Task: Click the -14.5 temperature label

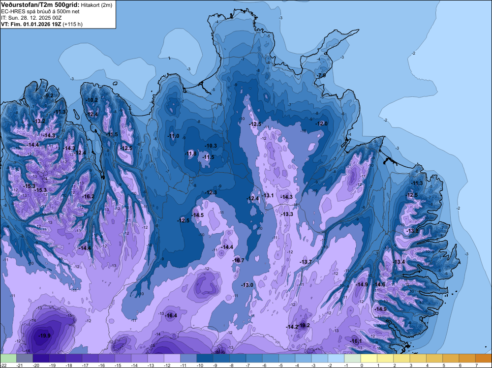Action: (x=198, y=215)
